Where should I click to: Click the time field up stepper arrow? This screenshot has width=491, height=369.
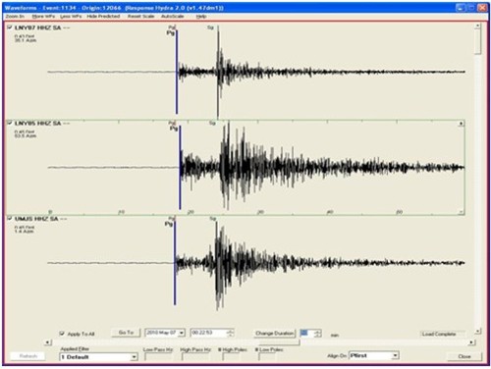coord(231,331)
